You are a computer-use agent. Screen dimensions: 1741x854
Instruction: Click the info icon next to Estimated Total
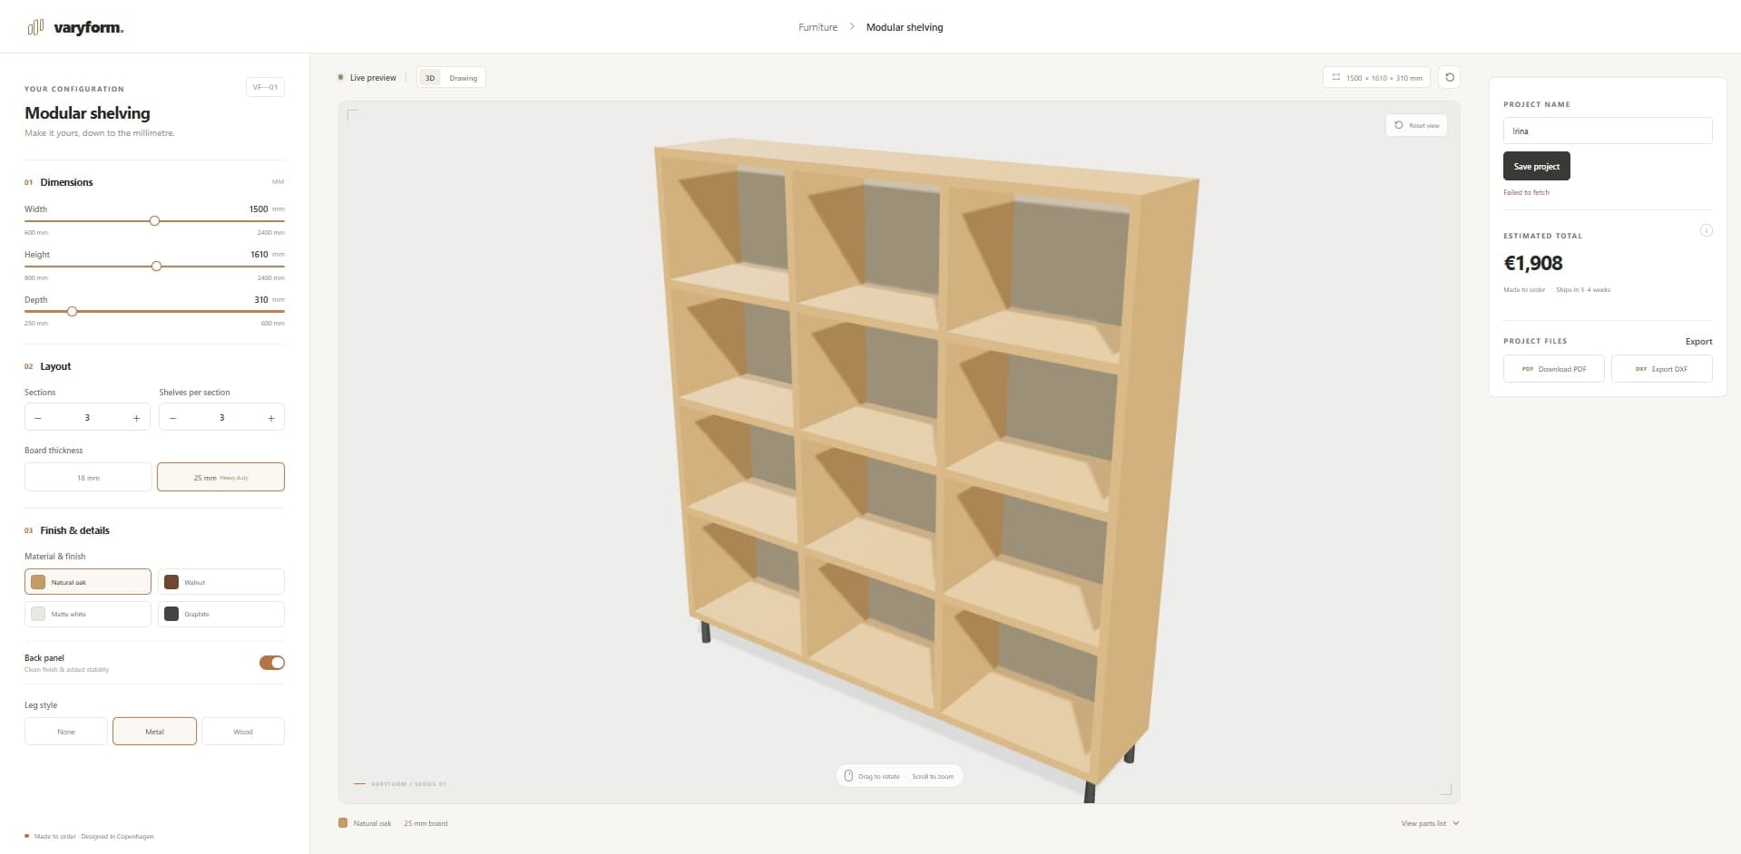(x=1706, y=231)
